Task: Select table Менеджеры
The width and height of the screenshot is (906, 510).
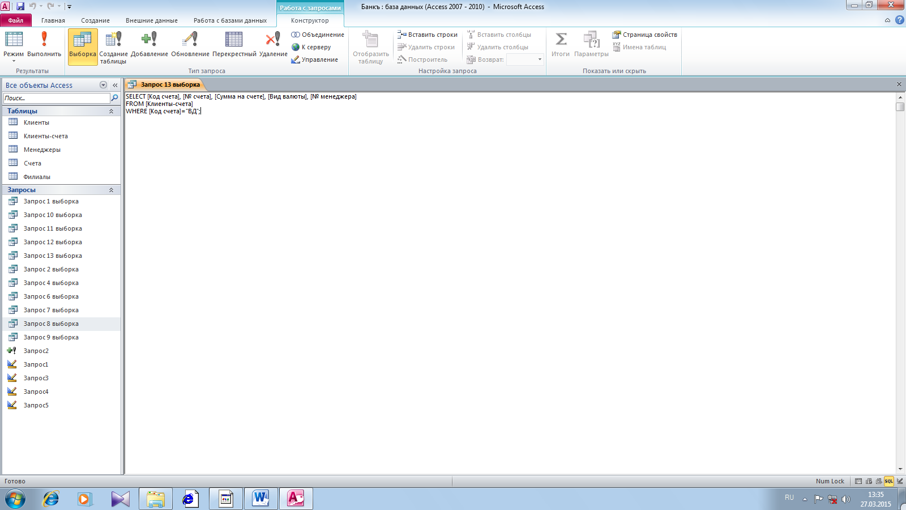Action: pyautogui.click(x=61, y=150)
